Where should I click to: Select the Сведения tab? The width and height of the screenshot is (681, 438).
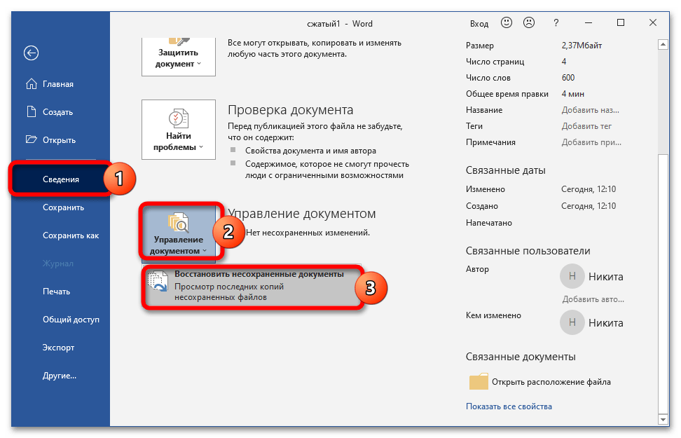(60, 179)
